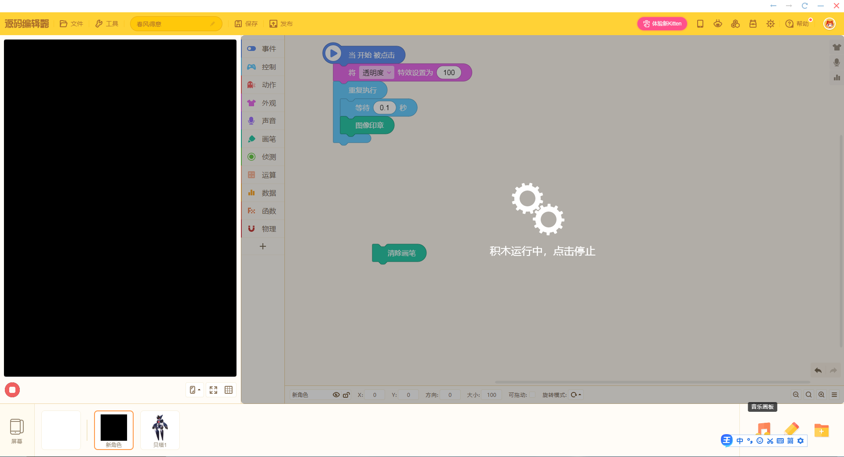Select the 函数 (Functions) block category
The width and height of the screenshot is (844, 457).
pyautogui.click(x=263, y=211)
